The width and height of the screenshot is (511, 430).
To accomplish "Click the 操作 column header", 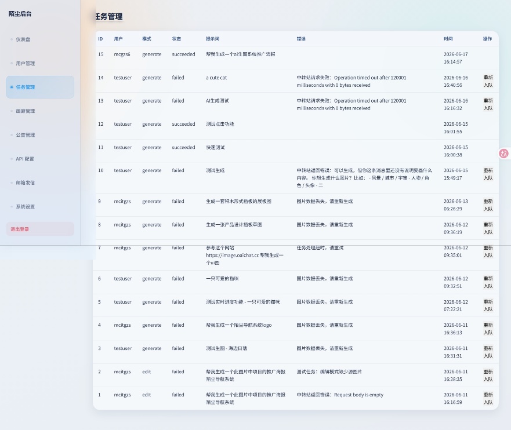I will [487, 39].
